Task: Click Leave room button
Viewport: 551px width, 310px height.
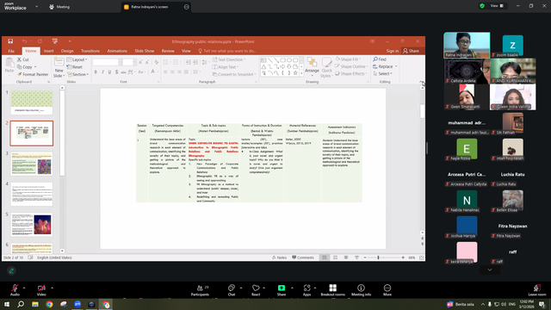Action: tap(537, 290)
